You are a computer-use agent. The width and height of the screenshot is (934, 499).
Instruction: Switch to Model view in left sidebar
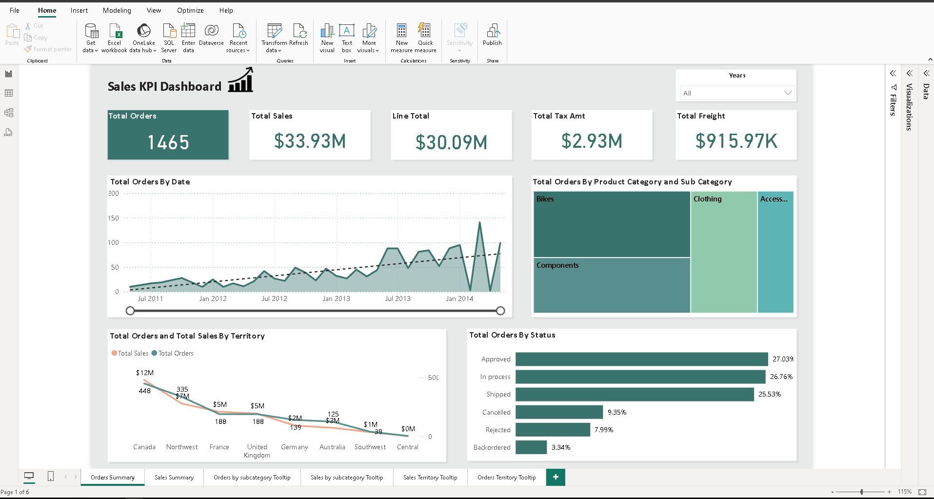(9, 113)
